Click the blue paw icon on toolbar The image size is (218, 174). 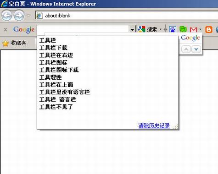[173, 29]
